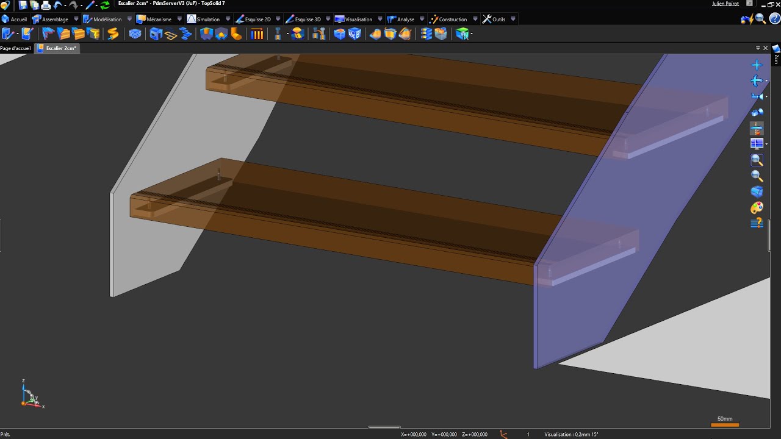The image size is (781, 439).
Task: Click the multi-window monitor layout icon
Action: pos(757,144)
